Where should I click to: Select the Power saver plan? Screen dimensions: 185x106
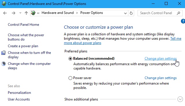[x=70, y=78]
